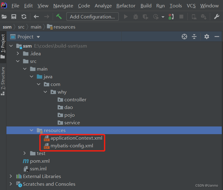Open the File menu
This screenshot has width=223, height=190.
15,6
